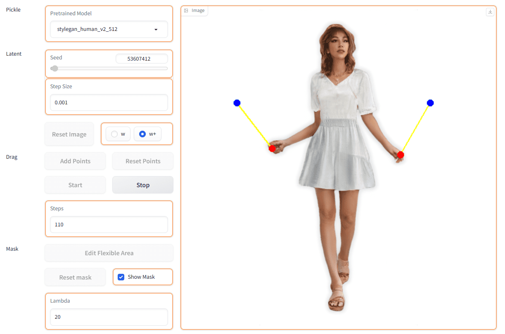Screen dimensions: 505x334
Task: Click the Step Size input field
Action: [109, 103]
